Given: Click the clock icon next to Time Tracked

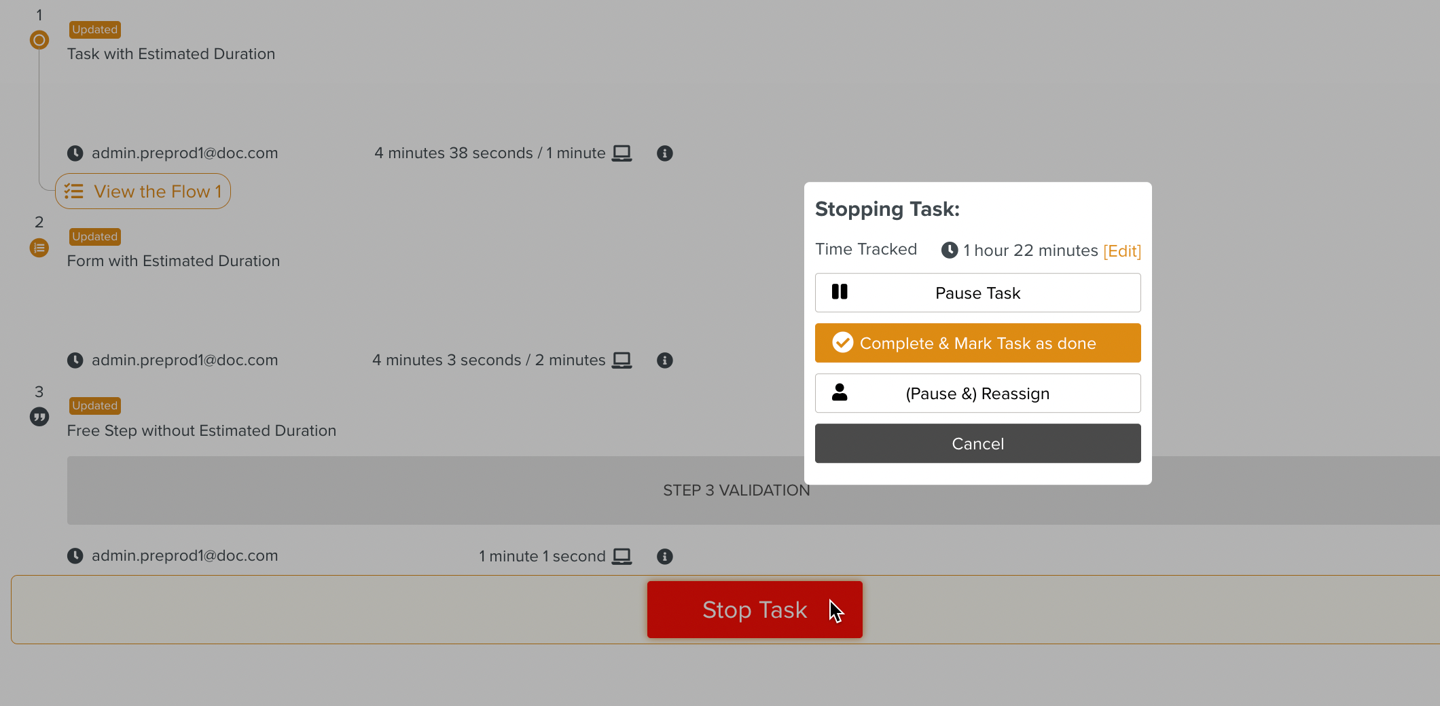Looking at the screenshot, I should coord(949,250).
